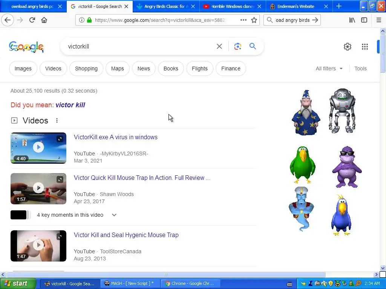Switch to Chrome - Google Chrome taskbar window
The image size is (386, 289).
click(x=190, y=283)
